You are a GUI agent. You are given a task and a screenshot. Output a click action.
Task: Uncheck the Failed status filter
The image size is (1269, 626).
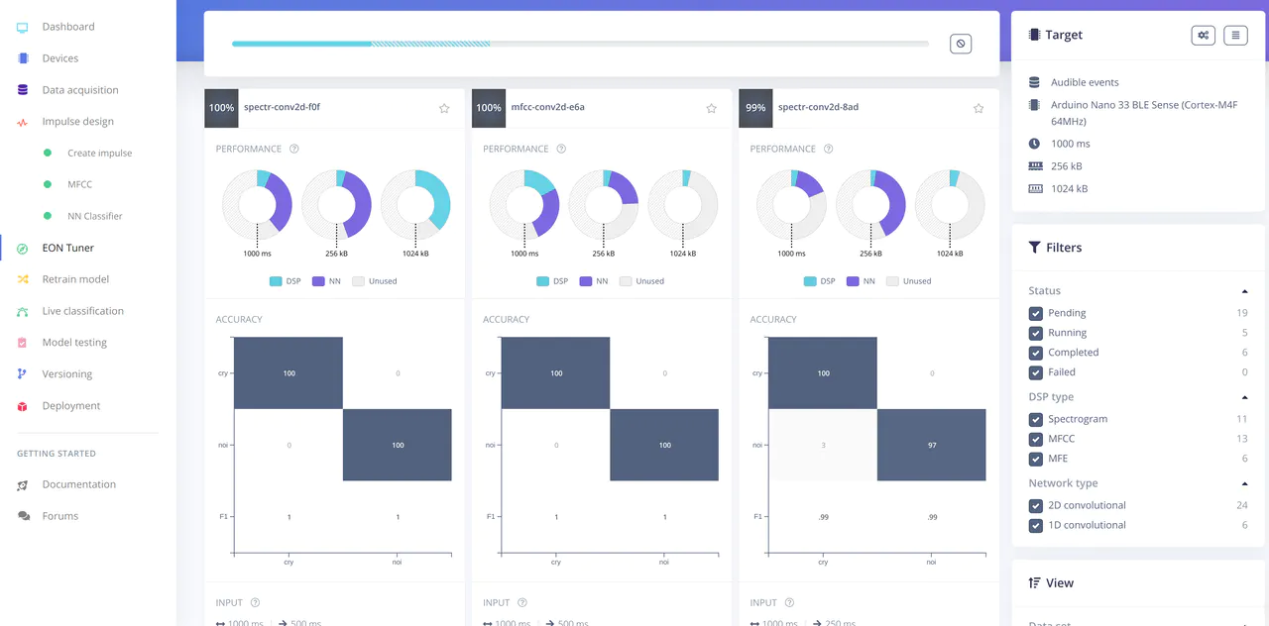tap(1036, 372)
